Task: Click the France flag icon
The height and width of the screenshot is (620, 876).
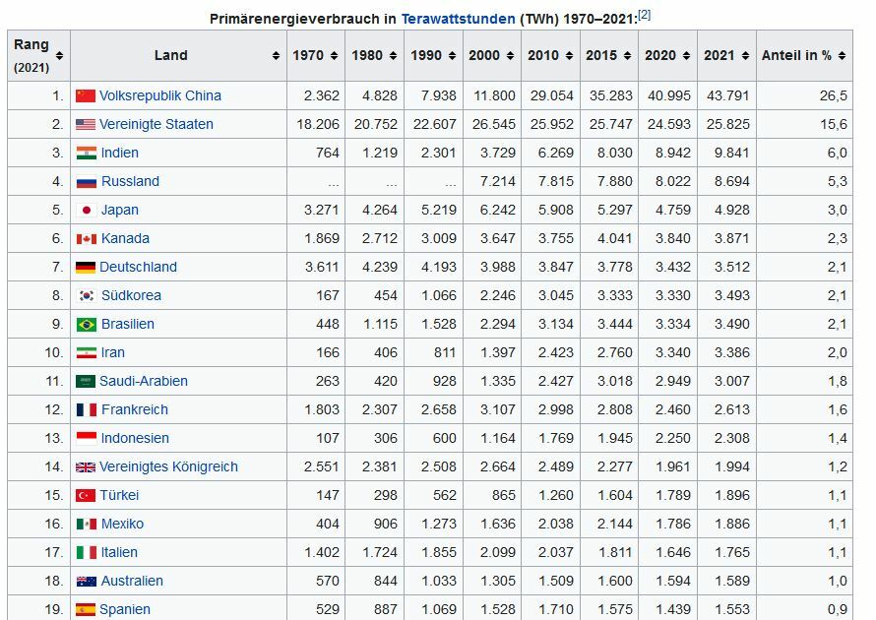Action: tap(87, 410)
